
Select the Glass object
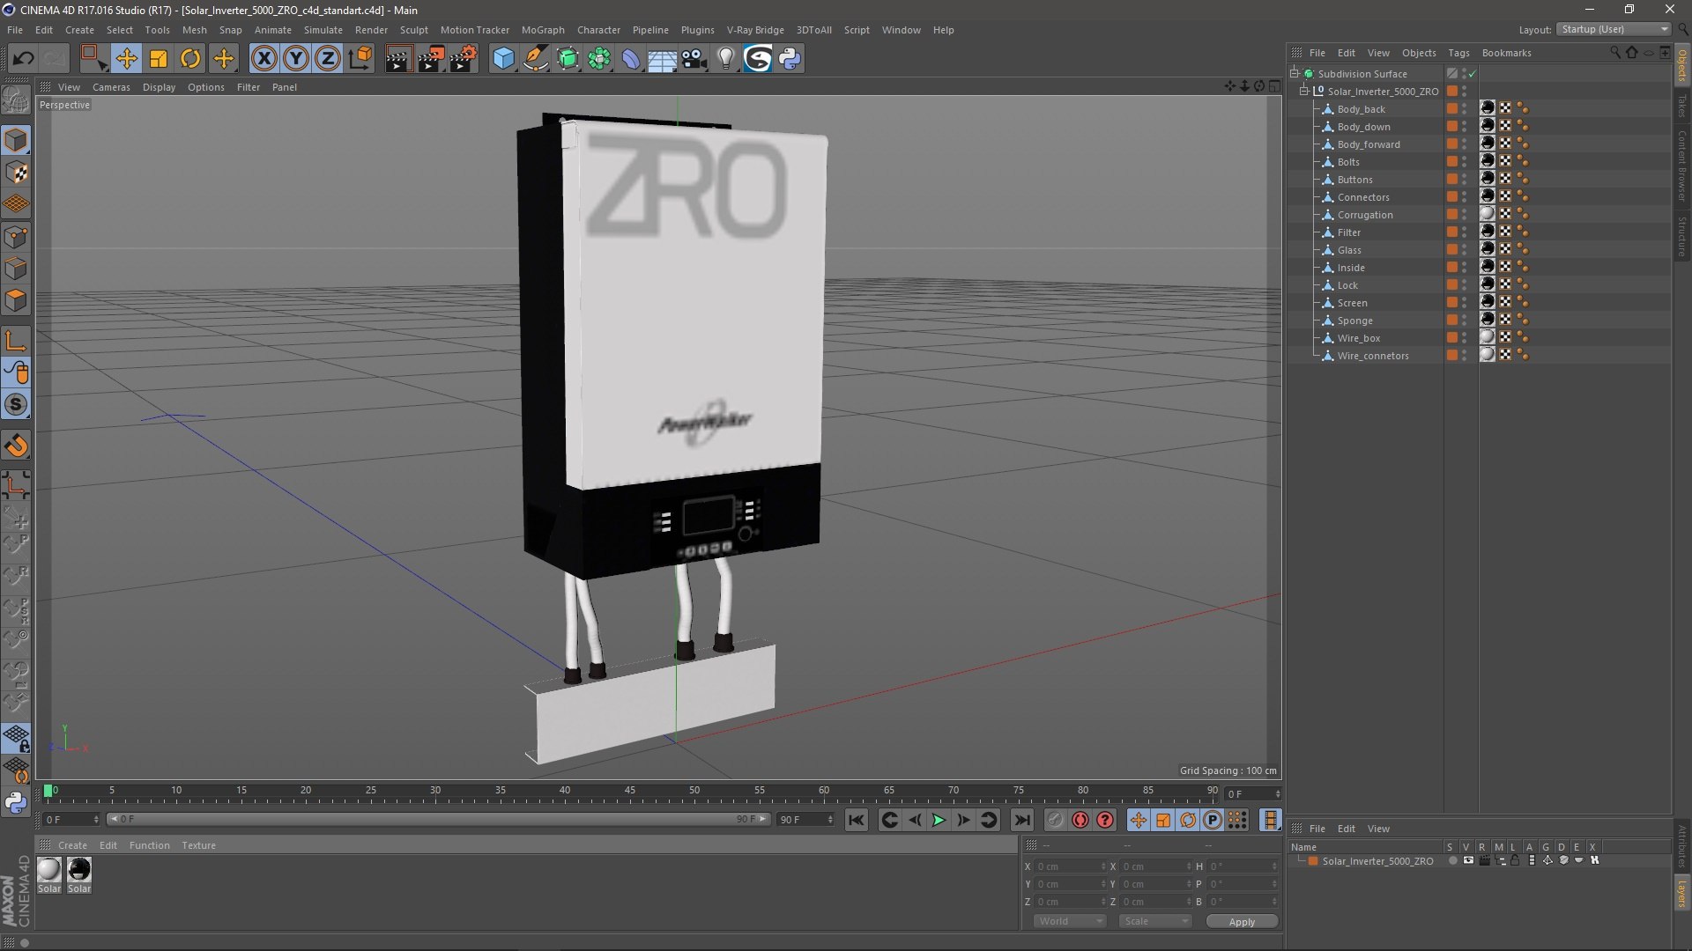pos(1349,250)
